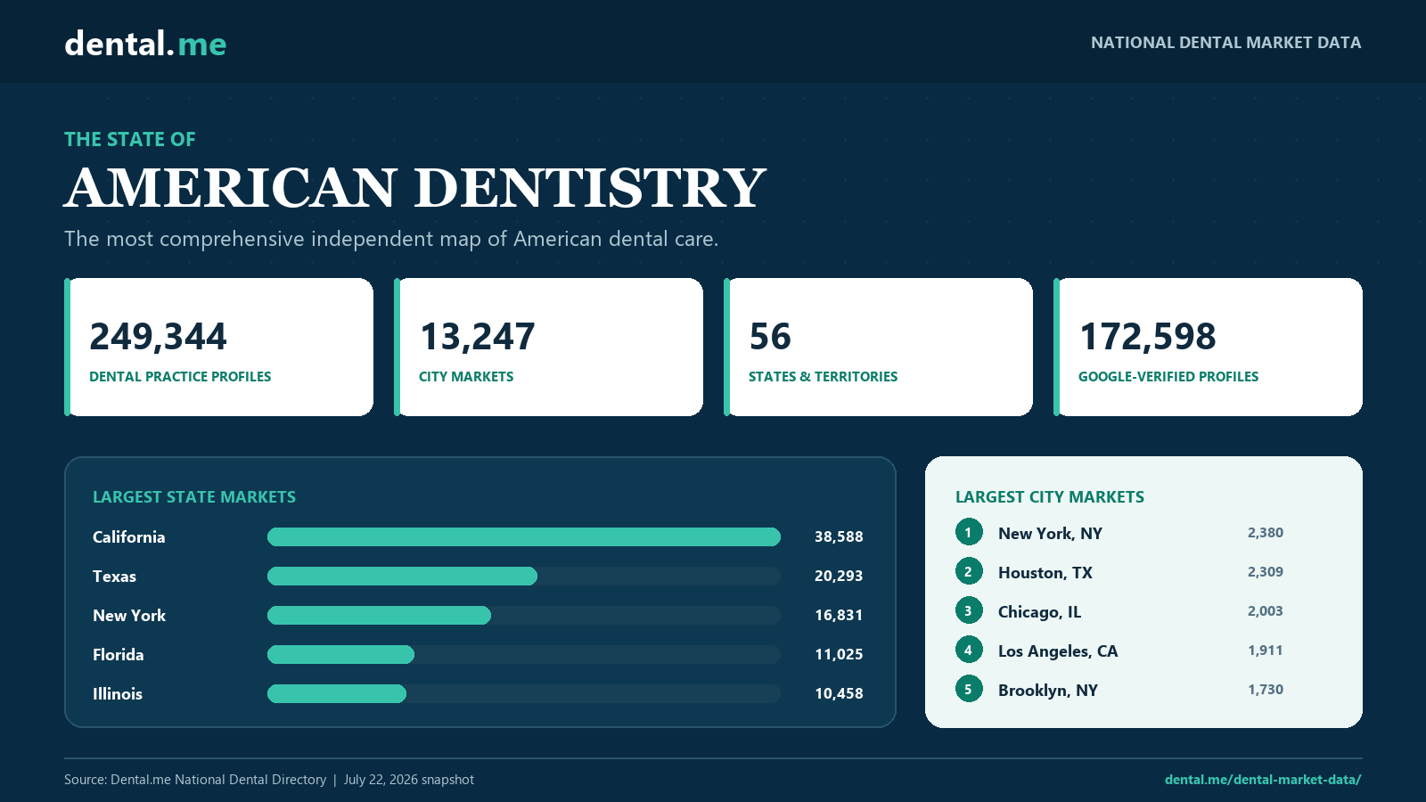The height and width of the screenshot is (802, 1426).
Task: Select the Florida row label
Action: click(119, 655)
